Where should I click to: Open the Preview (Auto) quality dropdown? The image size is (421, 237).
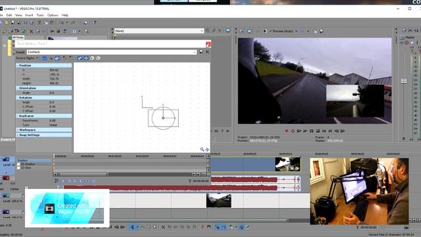[x=285, y=31]
